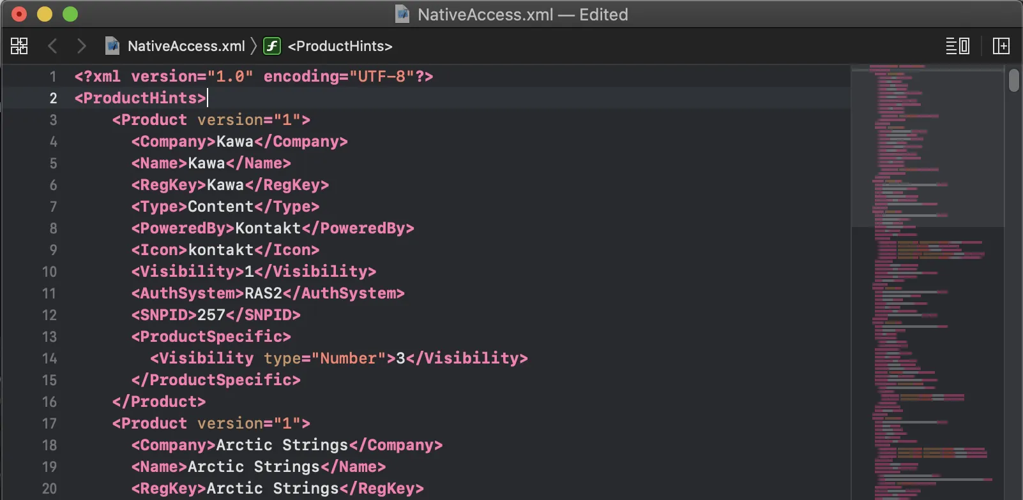
Task: Click the <AuthSystem>RAS2</AuthSystem> line
Action: [268, 293]
